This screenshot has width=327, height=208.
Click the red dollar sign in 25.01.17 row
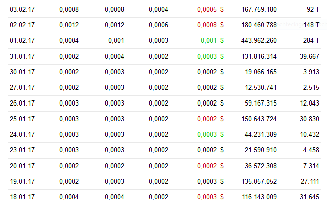[x=222, y=119]
